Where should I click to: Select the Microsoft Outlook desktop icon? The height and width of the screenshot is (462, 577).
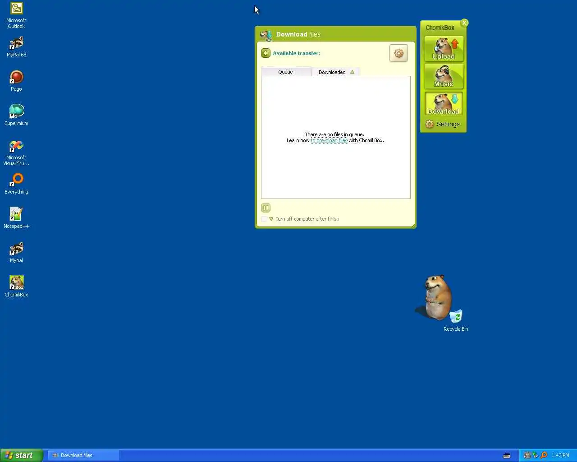coord(16,15)
